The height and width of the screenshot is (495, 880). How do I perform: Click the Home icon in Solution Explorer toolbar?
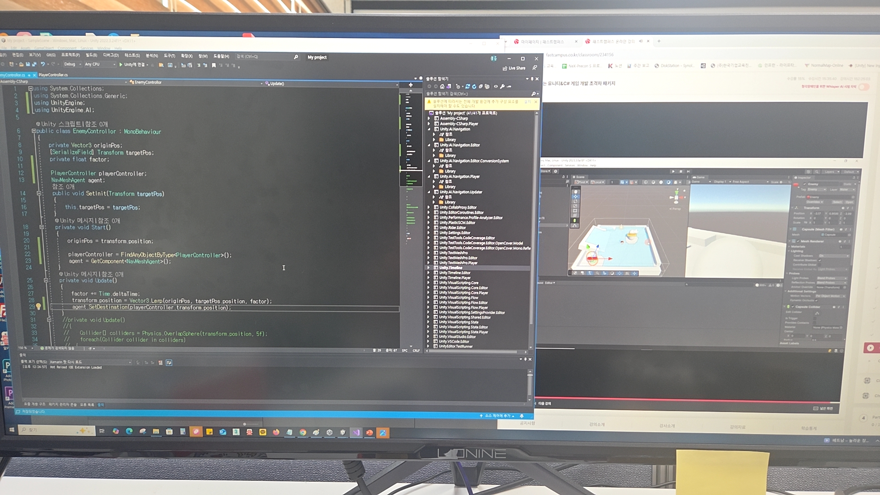(x=442, y=86)
